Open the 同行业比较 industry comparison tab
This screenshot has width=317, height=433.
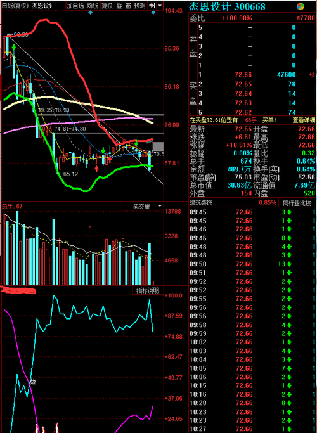(x=297, y=203)
